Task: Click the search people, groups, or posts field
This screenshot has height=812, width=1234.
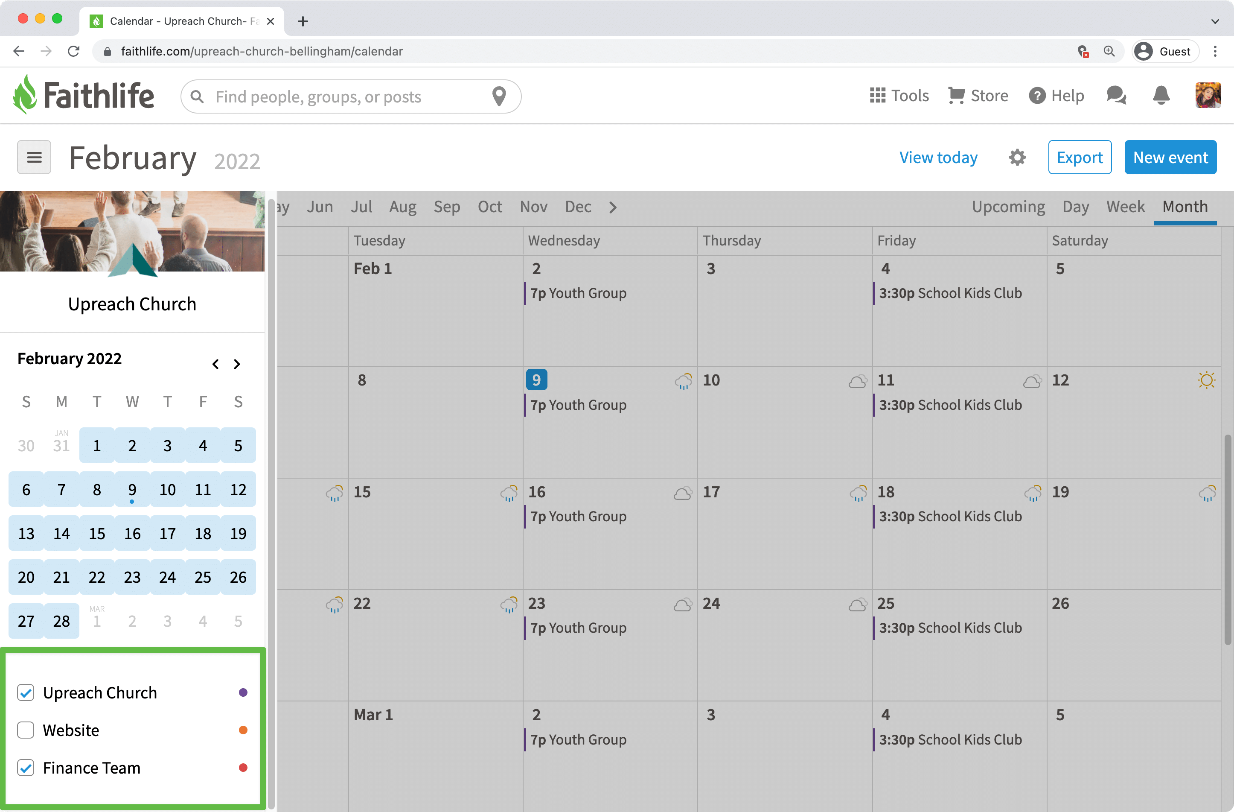Action: tap(350, 96)
